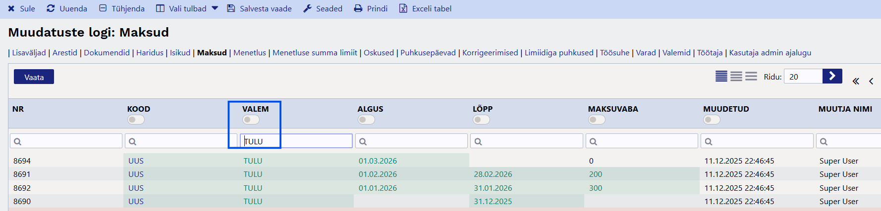Select the densest row spacing icon
881x211 pixels.
721,77
